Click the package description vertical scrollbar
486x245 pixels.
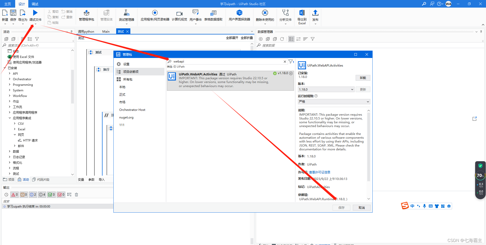click(369, 147)
